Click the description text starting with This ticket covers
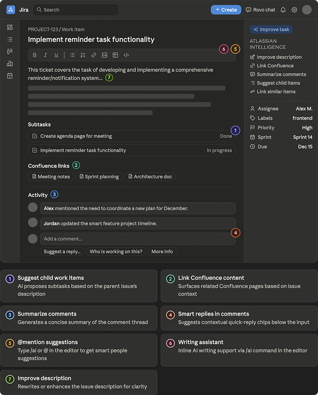318x395 pixels. point(121,74)
